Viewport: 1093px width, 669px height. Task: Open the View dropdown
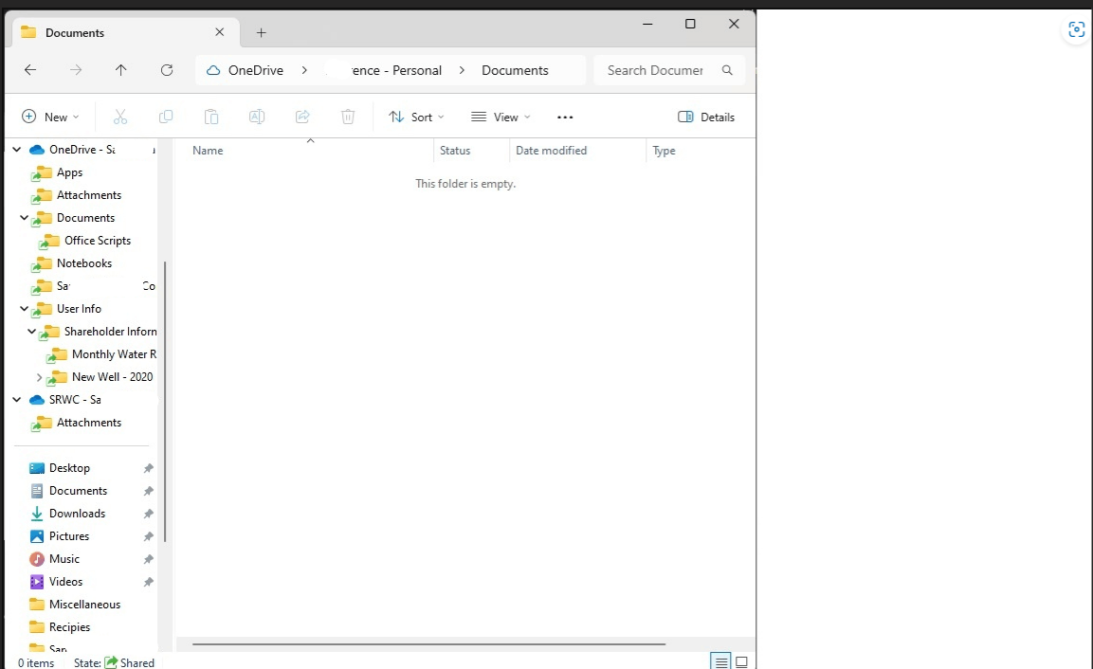pos(500,117)
